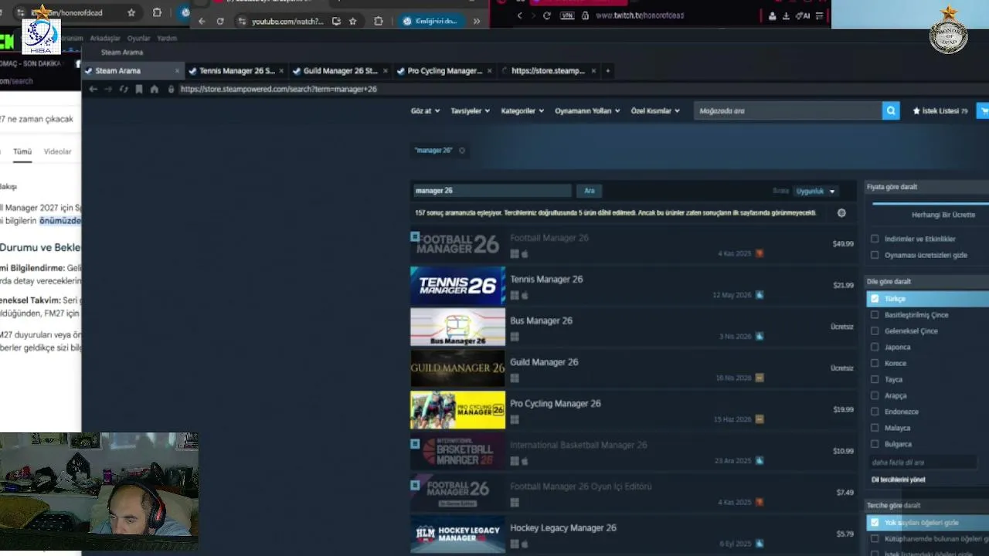Check Korece language filter
The width and height of the screenshot is (989, 556).
point(875,364)
